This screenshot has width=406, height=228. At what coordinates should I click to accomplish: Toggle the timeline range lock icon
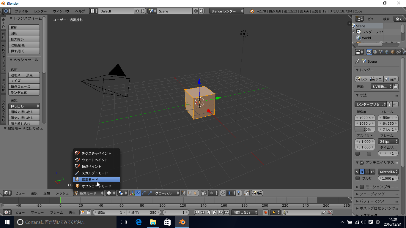(88, 212)
